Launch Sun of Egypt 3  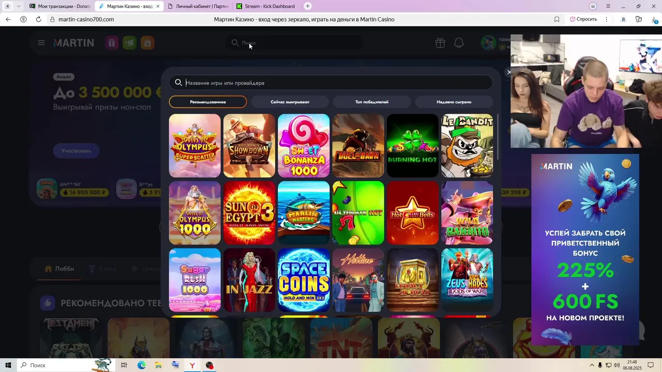click(249, 213)
